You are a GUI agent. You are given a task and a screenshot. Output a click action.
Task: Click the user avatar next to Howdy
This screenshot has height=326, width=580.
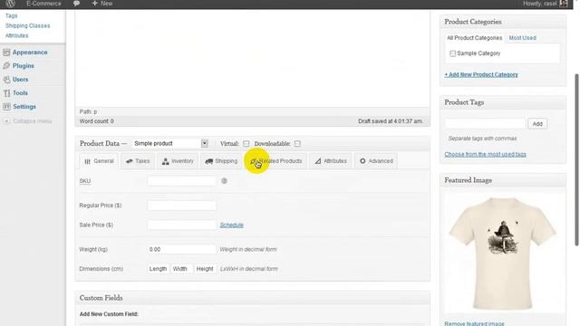click(564, 4)
